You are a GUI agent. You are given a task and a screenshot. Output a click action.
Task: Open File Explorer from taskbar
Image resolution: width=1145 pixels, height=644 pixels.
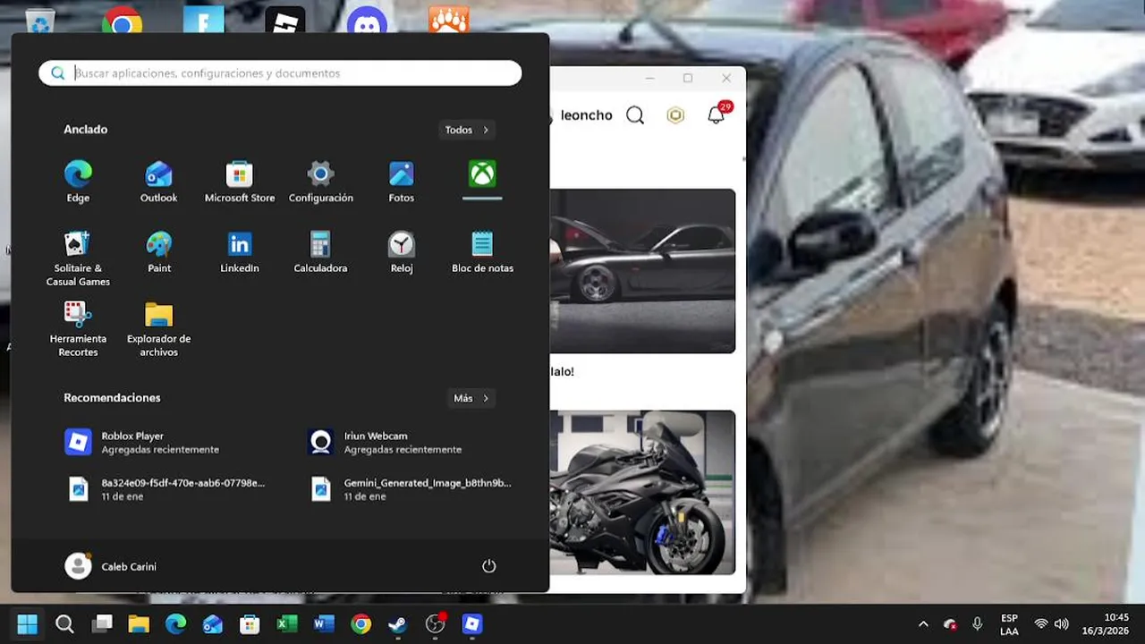(x=139, y=623)
